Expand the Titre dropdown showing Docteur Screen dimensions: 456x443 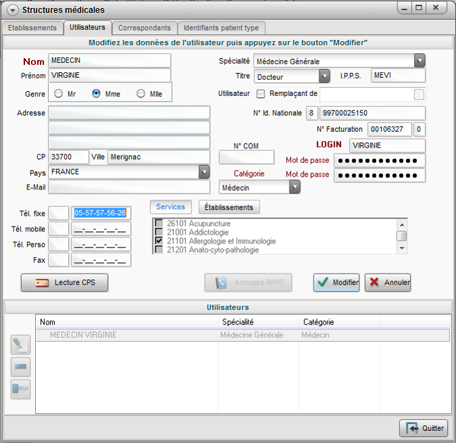click(324, 76)
